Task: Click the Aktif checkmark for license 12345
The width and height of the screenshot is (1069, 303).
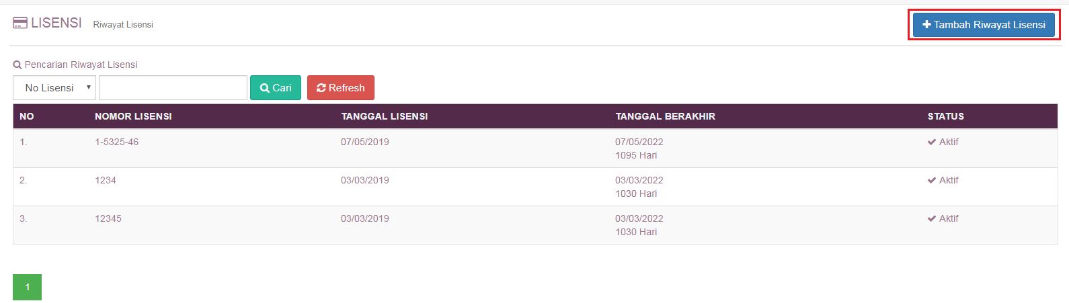Action: (x=932, y=218)
